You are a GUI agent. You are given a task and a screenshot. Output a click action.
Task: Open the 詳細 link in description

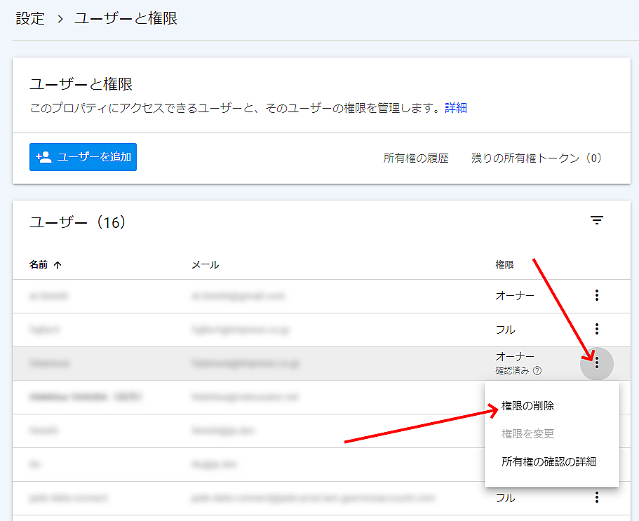[456, 108]
